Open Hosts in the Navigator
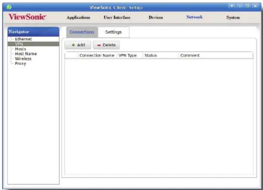Screen dimensions: 263x190 (x=20, y=49)
